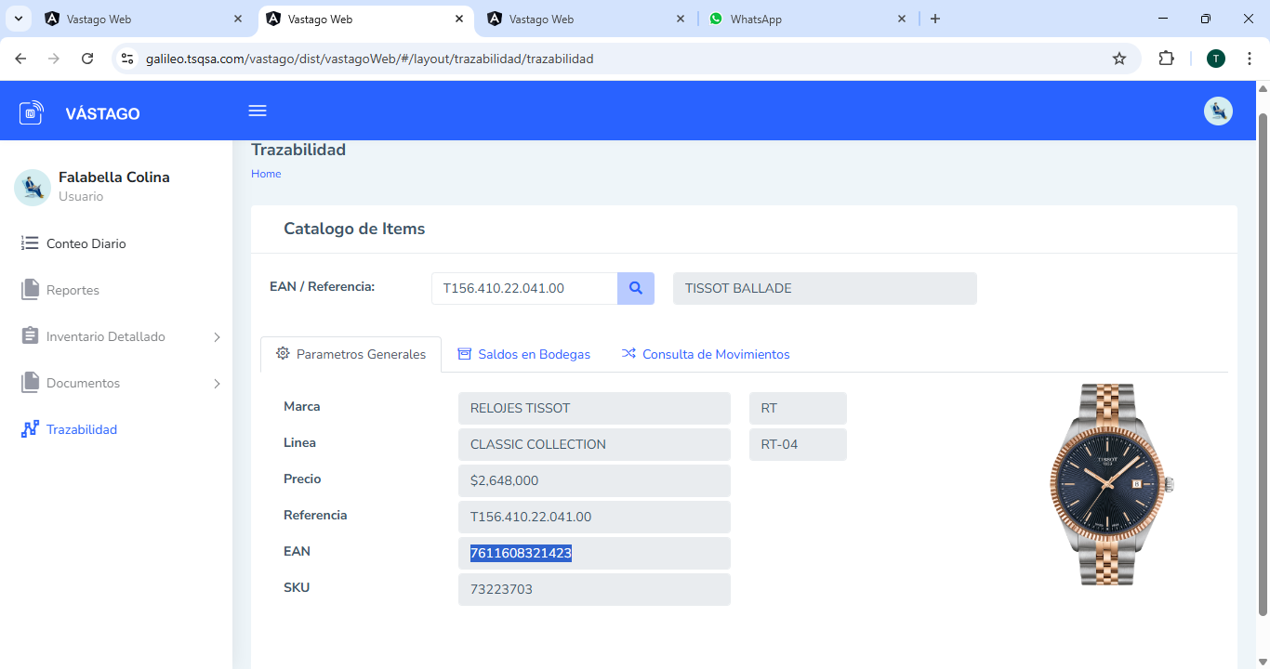Screen dimensions: 1270x669
Task: Click the RT brand code field
Action: 798,408
